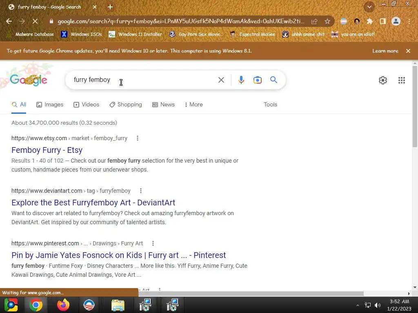
Task: Show hidden system tray icons arrow
Action: click(358, 305)
